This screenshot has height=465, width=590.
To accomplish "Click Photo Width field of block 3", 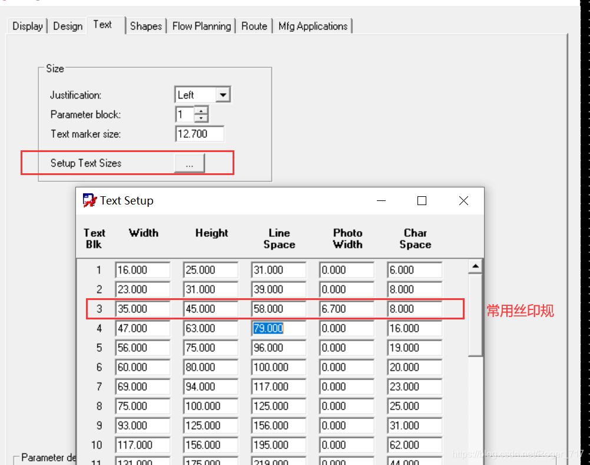I will click(346, 309).
